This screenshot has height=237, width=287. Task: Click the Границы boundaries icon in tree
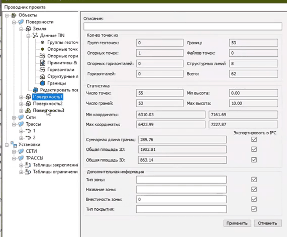[42, 83]
